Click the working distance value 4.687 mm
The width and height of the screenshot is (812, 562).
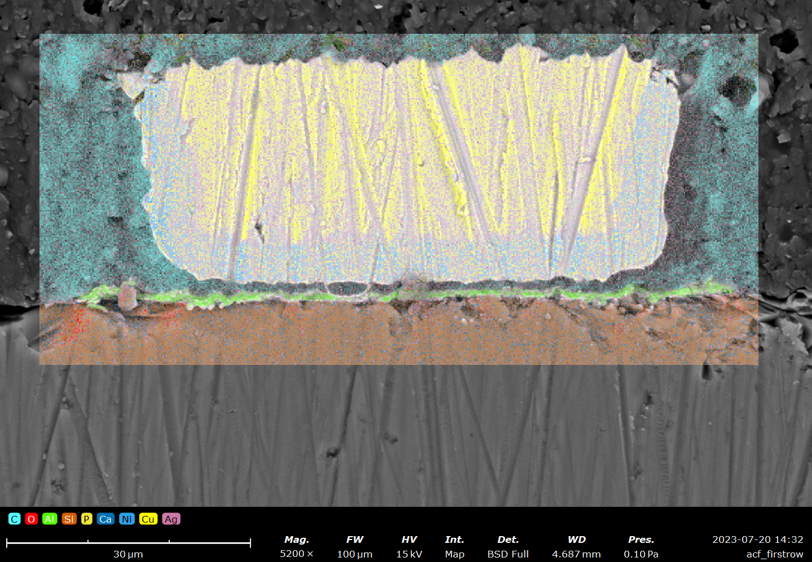click(576, 554)
